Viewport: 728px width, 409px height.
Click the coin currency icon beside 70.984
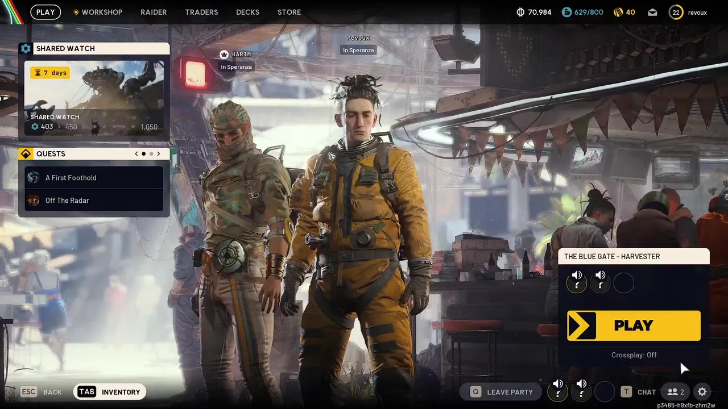(x=520, y=12)
